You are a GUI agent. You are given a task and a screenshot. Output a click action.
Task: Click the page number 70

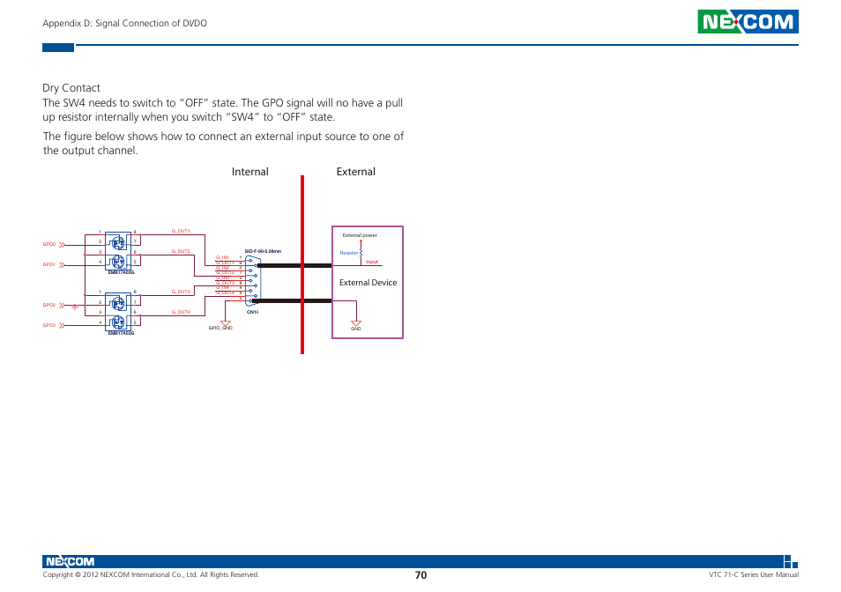tap(421, 575)
